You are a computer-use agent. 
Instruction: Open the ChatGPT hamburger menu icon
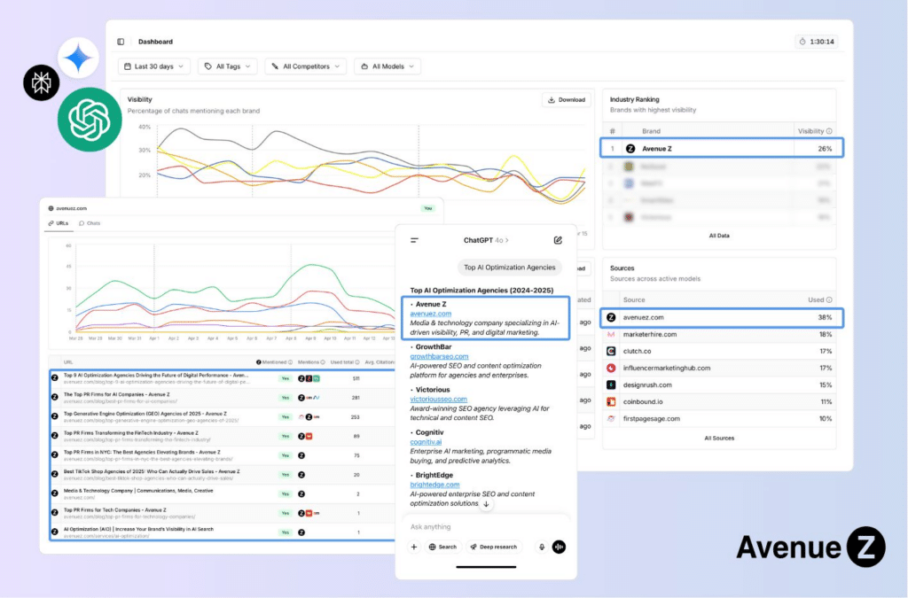tap(415, 240)
